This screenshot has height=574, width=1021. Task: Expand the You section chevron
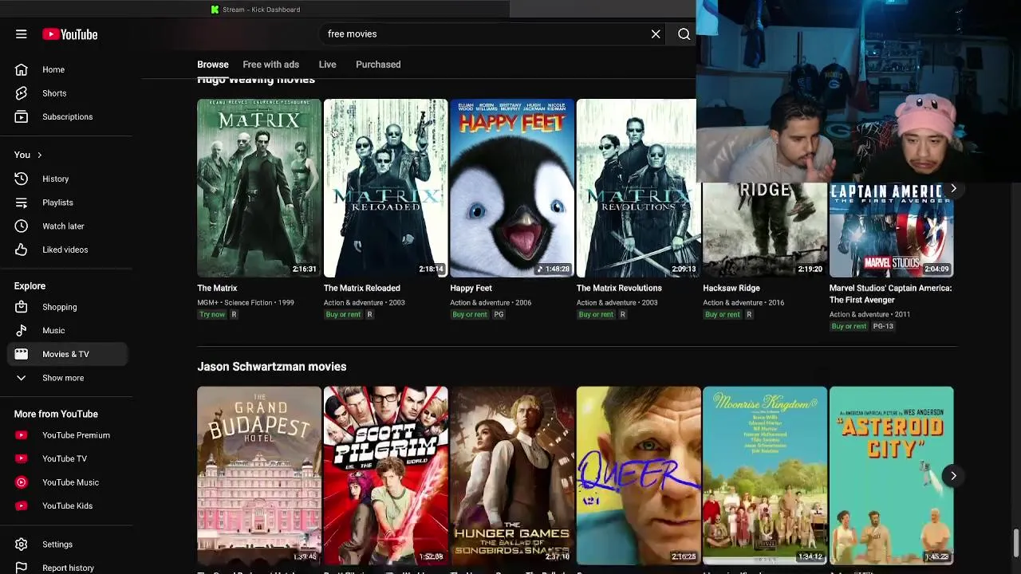pyautogui.click(x=39, y=155)
